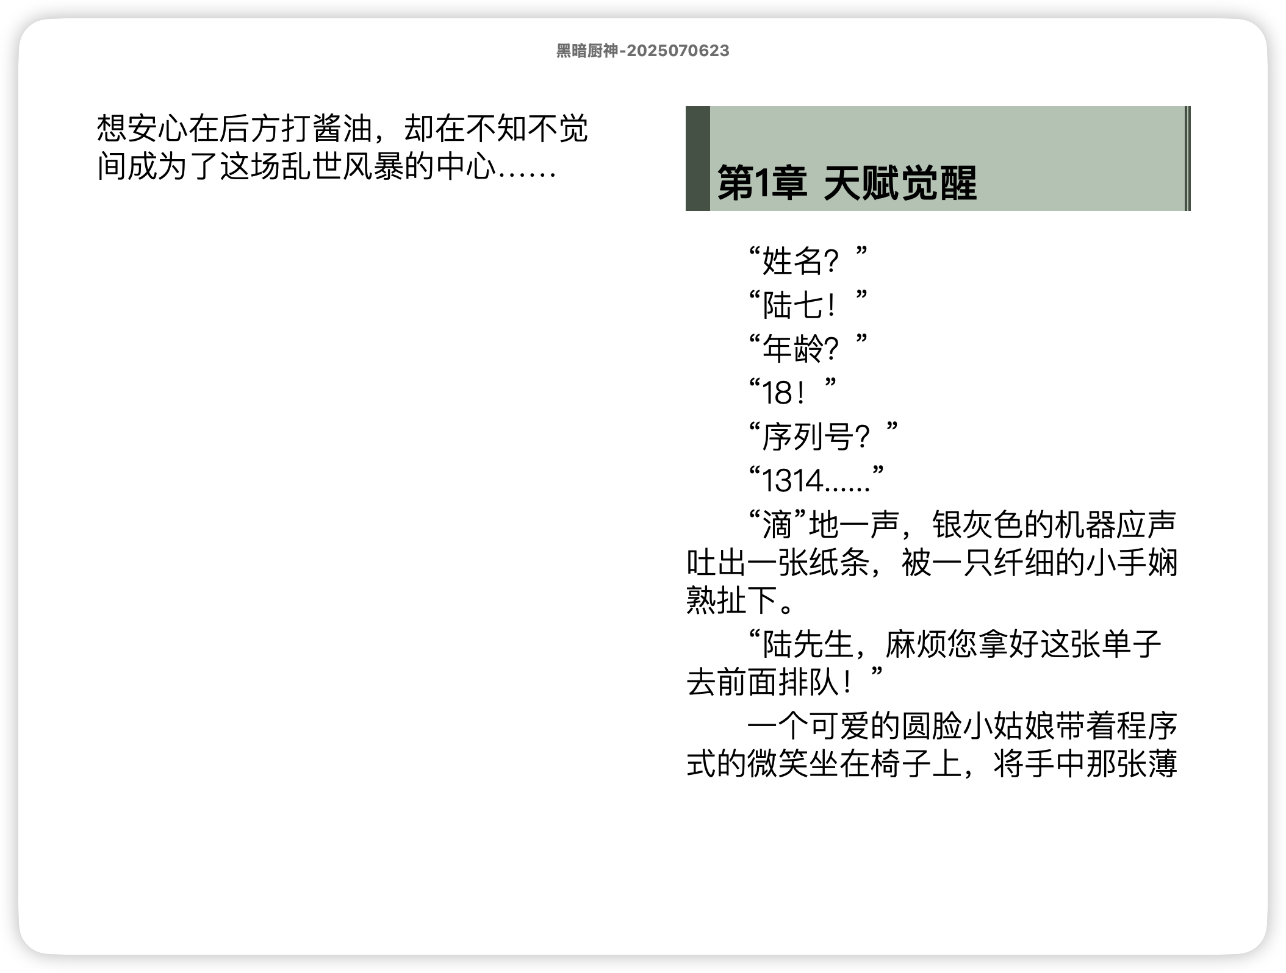
Task: Click the chapter heading 第1章 天赋觉醒
Action: click(847, 183)
